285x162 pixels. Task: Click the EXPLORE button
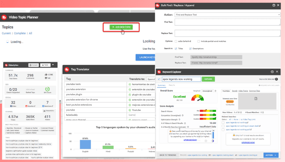pyautogui.click(x=208, y=79)
